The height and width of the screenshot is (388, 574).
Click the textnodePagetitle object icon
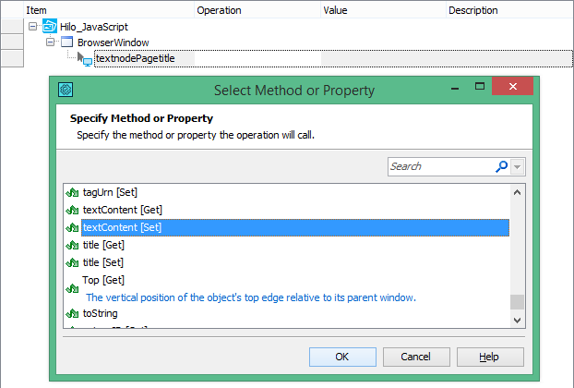[x=87, y=58]
